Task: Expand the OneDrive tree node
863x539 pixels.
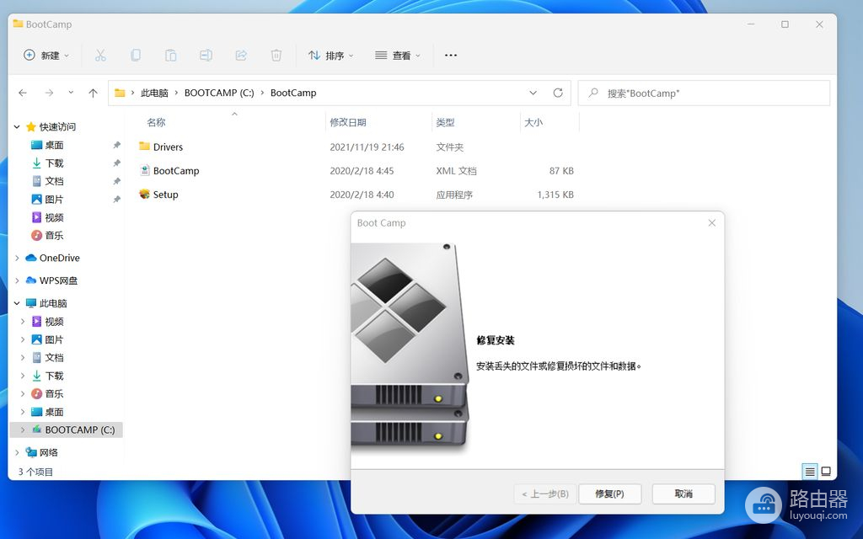Action: 17,259
